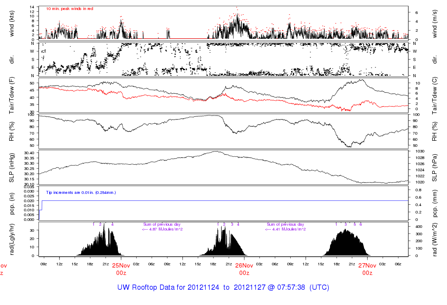The width and height of the screenshot is (447, 305).
Task: Click the "14" tick on the wind (kts) axis
Action: coord(32,7)
